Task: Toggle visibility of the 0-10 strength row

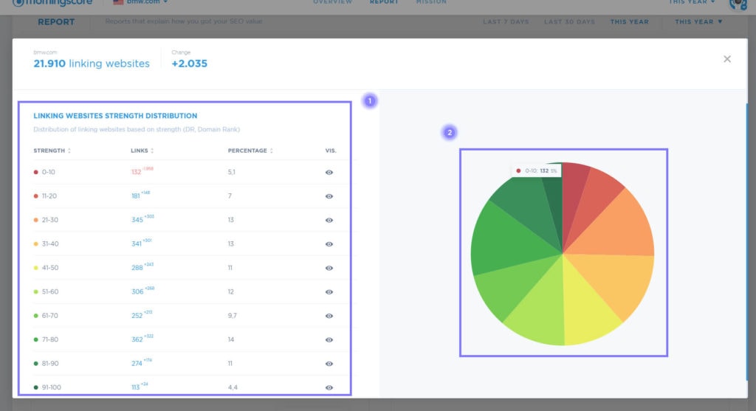Action: click(329, 173)
